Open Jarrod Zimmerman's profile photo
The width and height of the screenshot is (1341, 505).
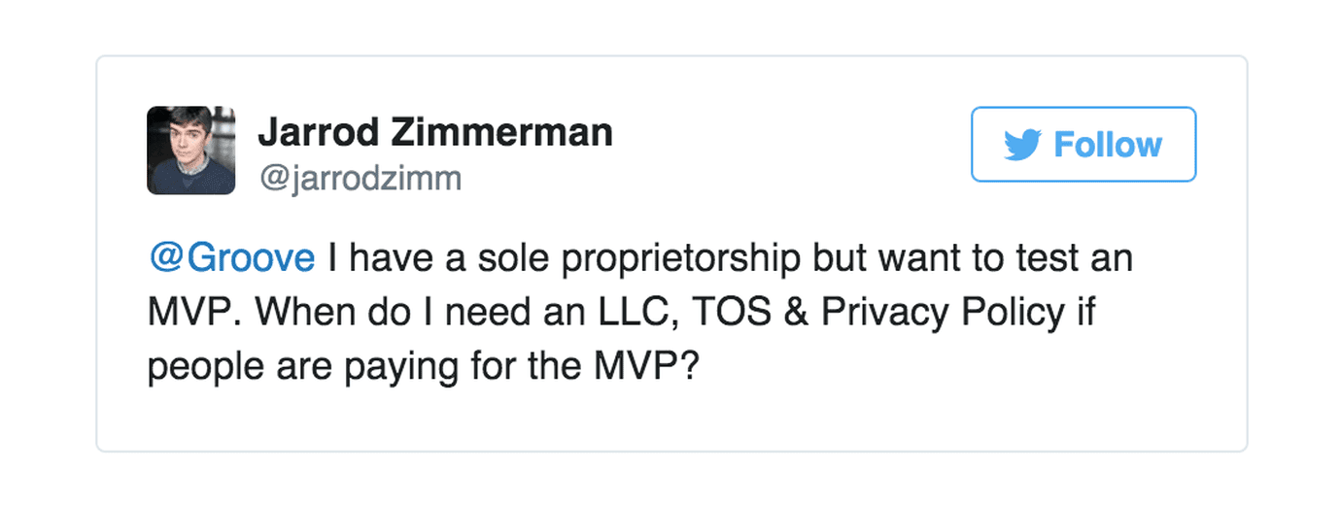pos(190,151)
